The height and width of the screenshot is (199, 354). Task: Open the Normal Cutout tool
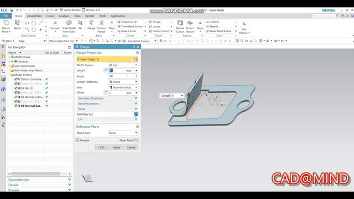coord(180,26)
